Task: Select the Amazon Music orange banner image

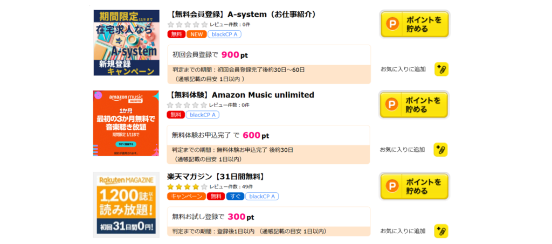Action: click(x=126, y=123)
